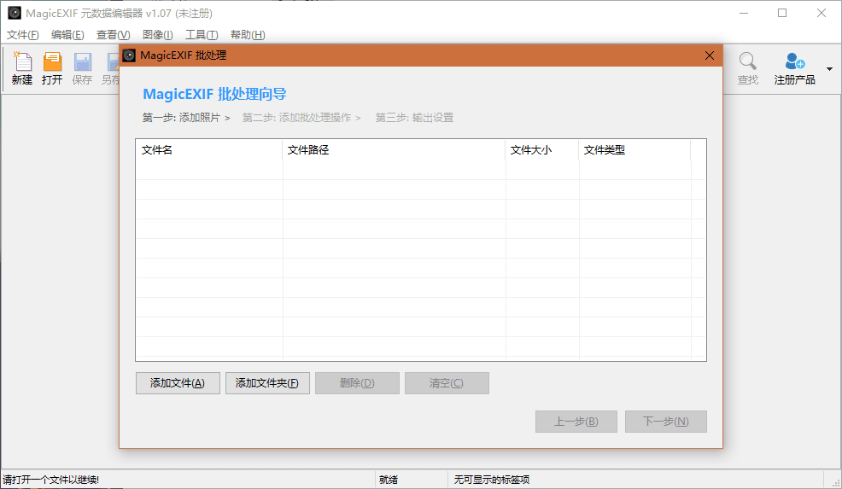
Task: Sort by the 文件大小 column header
Action: (541, 149)
